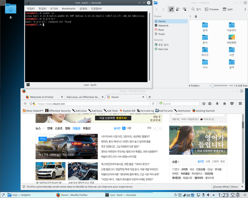Expand Dolphin toolbar overflow chevron
This screenshot has height=198, width=248.
click(245, 9)
